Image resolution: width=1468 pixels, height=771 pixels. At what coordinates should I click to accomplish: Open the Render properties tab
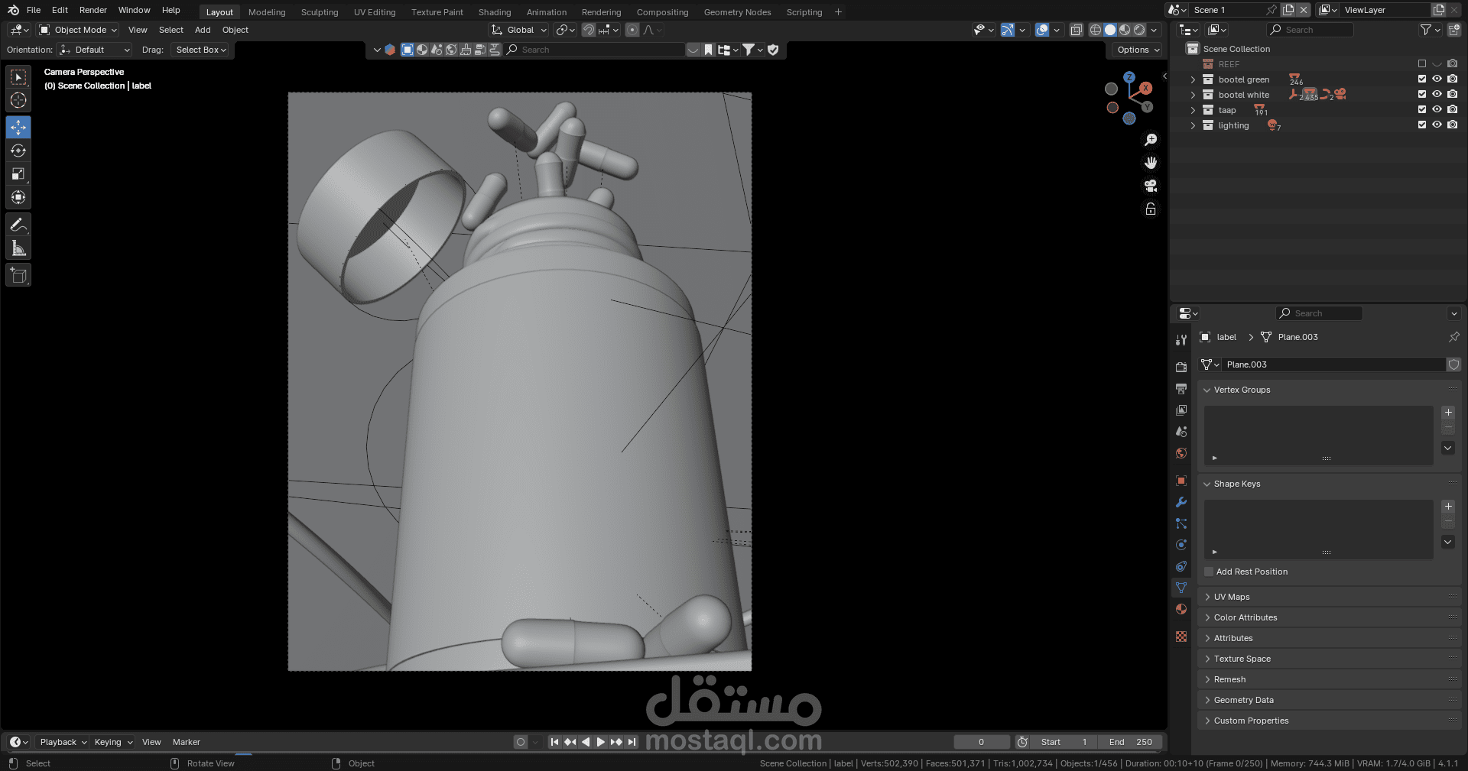click(1181, 368)
